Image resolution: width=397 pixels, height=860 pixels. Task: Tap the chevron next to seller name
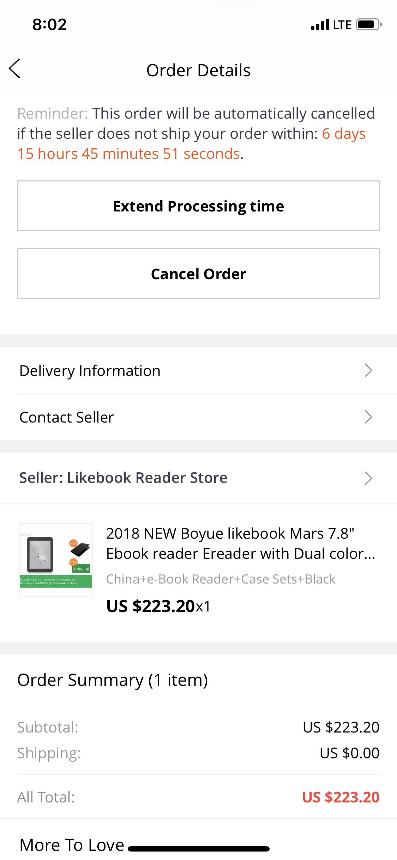coord(368,478)
